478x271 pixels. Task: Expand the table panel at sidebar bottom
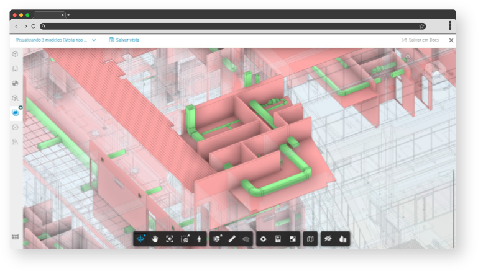click(15, 236)
